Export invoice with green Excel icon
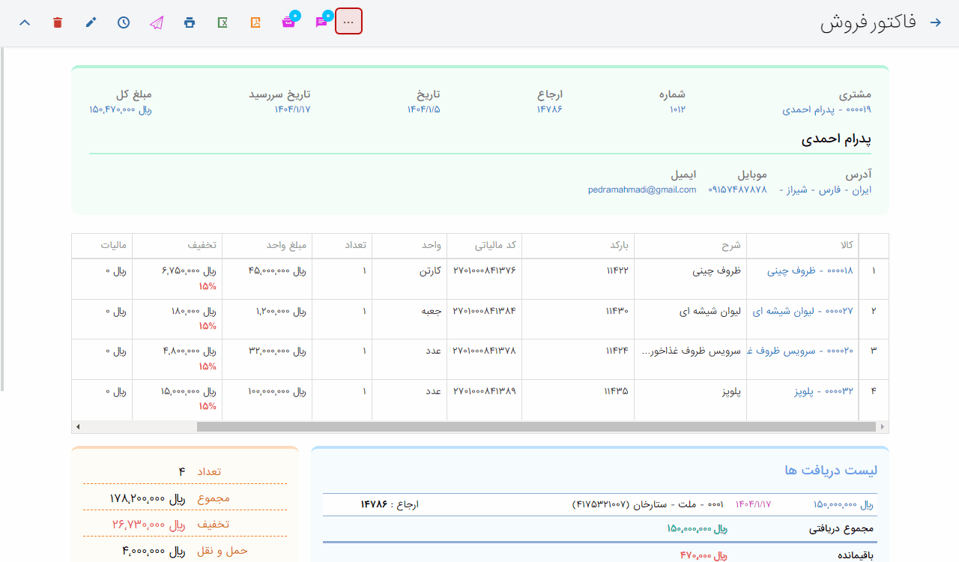 click(223, 22)
